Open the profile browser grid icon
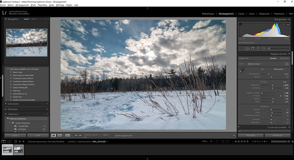 click(x=287, y=64)
